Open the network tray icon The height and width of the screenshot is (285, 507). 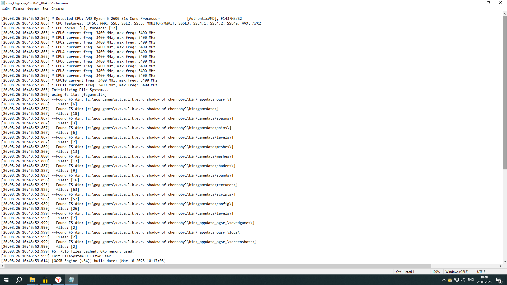pos(457,280)
